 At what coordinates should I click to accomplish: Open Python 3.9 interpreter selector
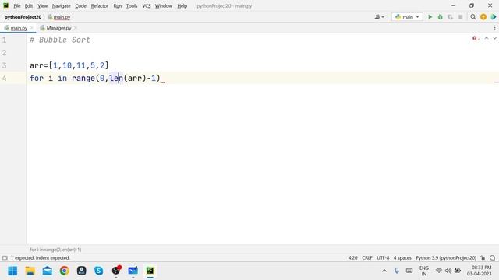pyautogui.click(x=446, y=257)
